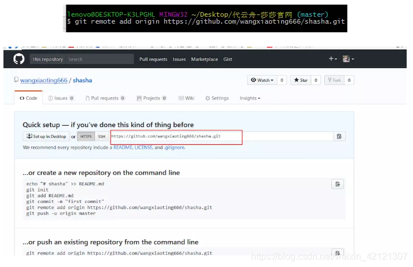Click the repository book icon beside wangxiaoting666
The image size is (413, 267).
tap(16, 80)
